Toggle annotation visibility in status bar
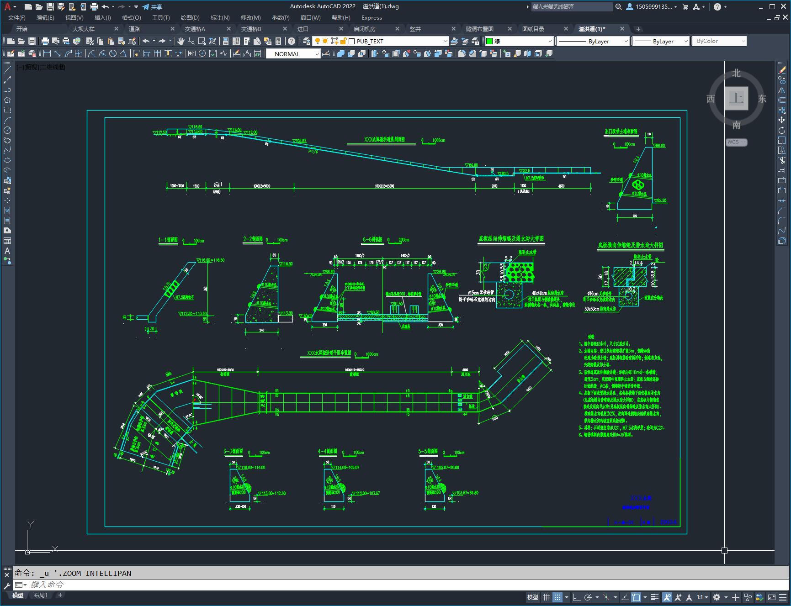 point(667,597)
